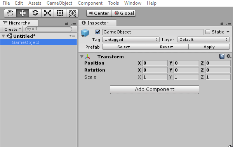Click the Scale Z field
The height and width of the screenshot is (147, 233).
click(x=218, y=77)
